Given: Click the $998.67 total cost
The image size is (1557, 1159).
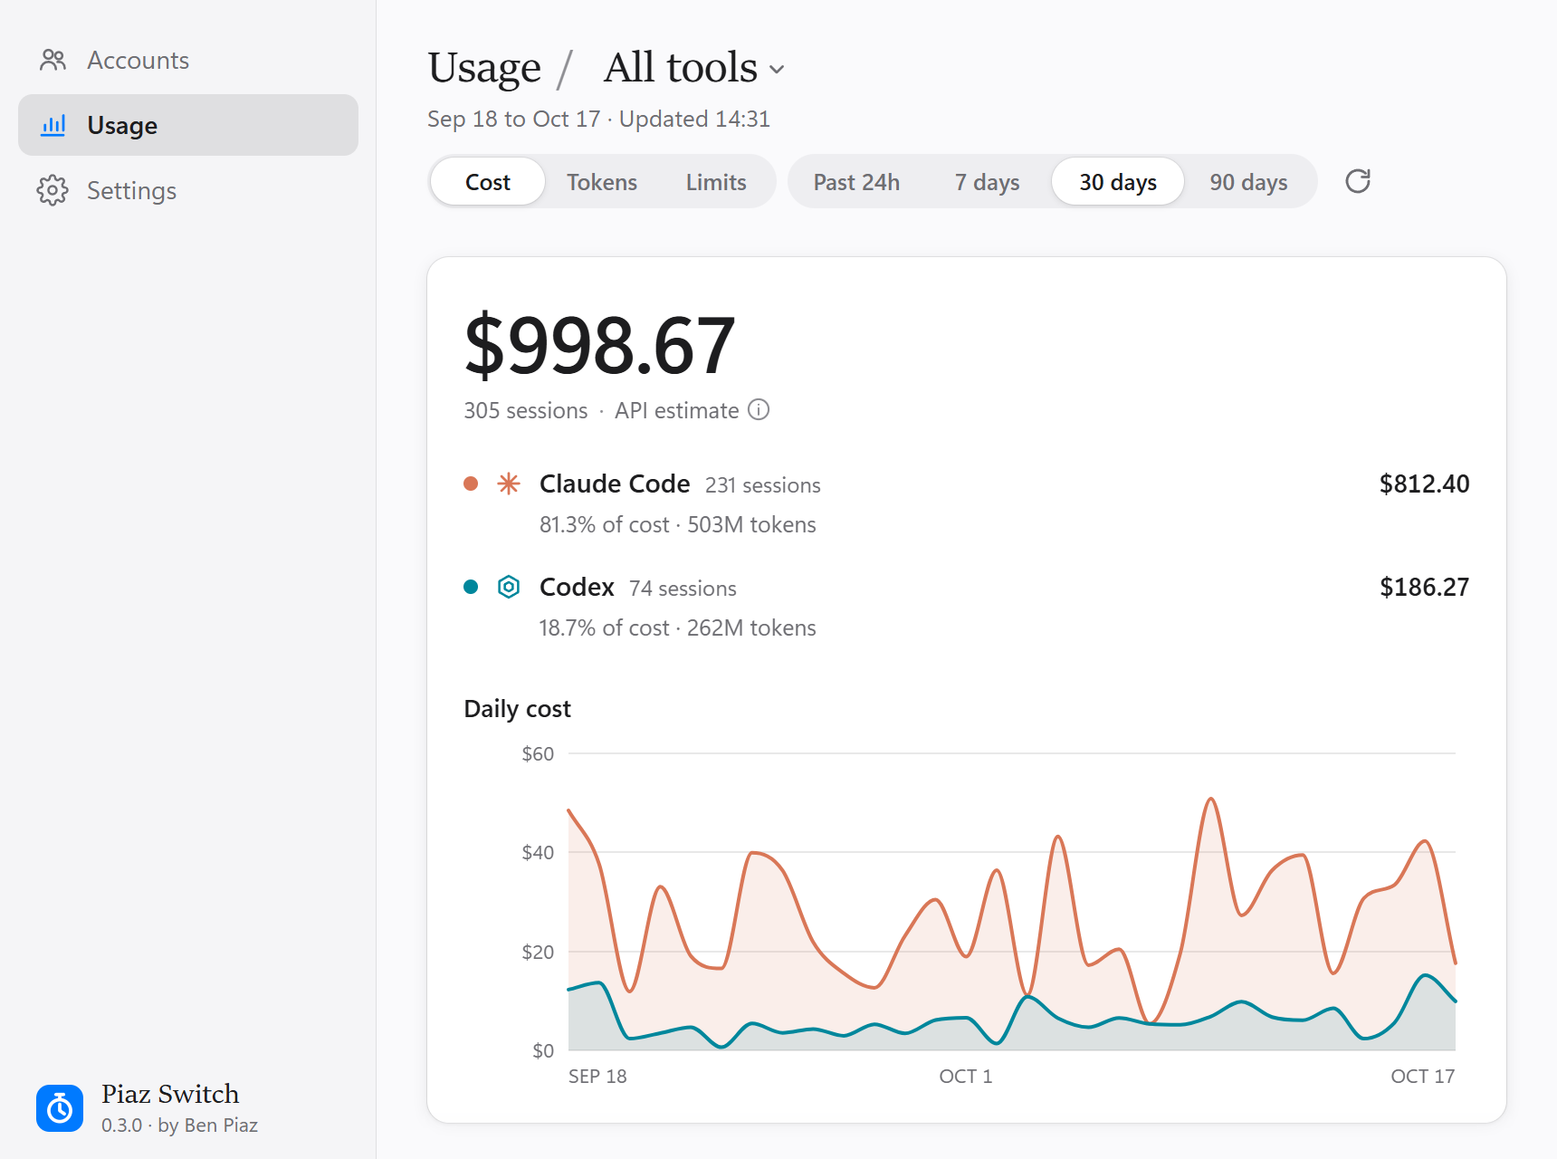Looking at the screenshot, I should point(599,345).
